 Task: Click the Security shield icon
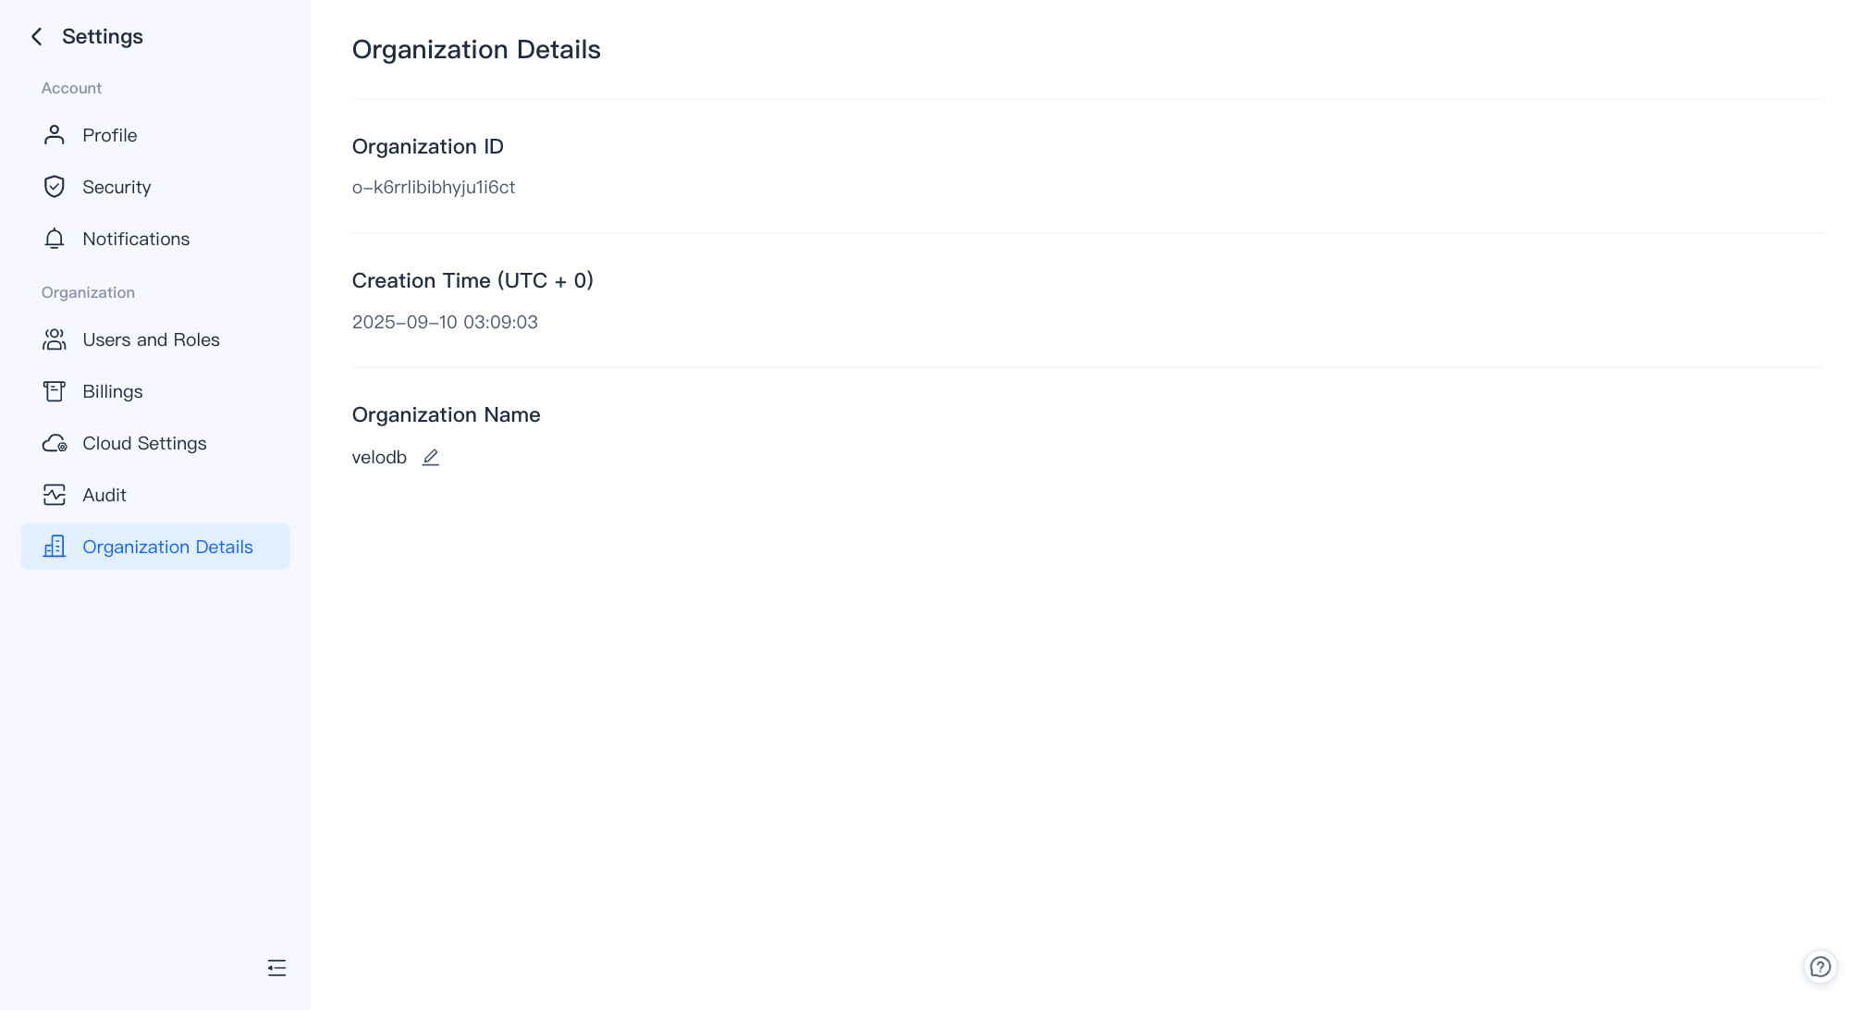(55, 187)
